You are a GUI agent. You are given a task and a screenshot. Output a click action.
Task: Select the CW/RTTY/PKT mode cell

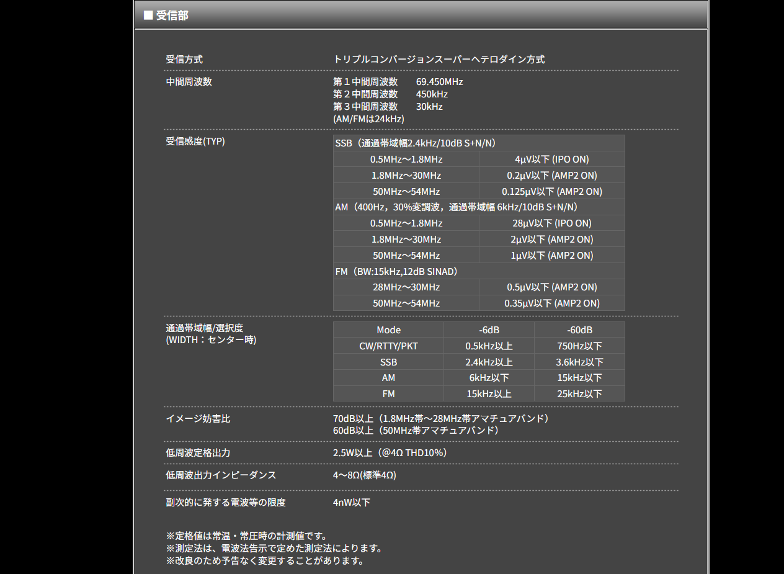(x=388, y=346)
